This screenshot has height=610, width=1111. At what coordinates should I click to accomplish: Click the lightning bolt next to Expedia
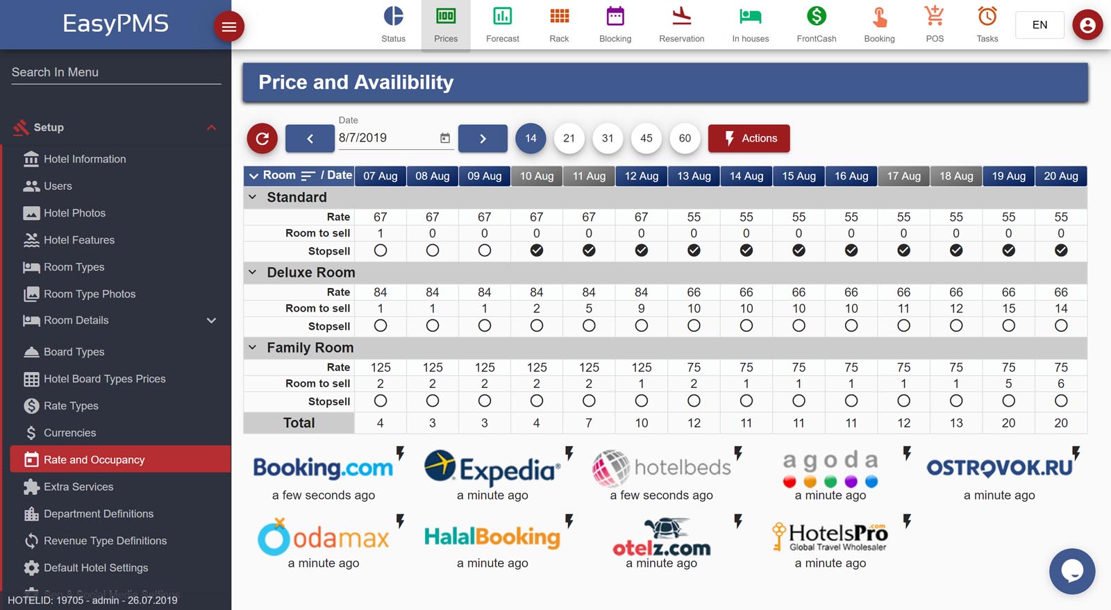[569, 453]
